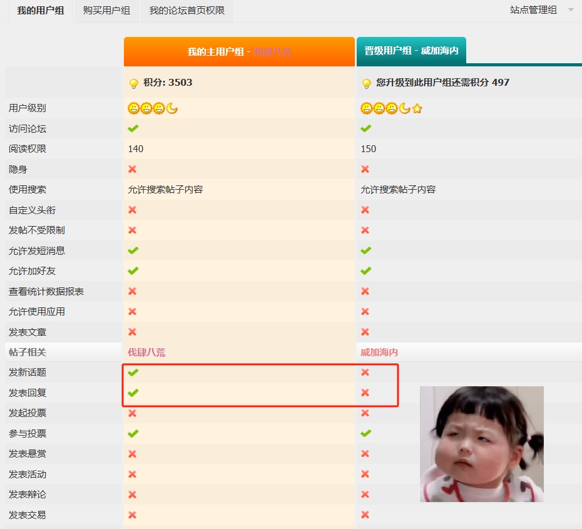Click the red cross for 查看统计数据报表 in 我的主用户组
582x529 pixels.
132,291
